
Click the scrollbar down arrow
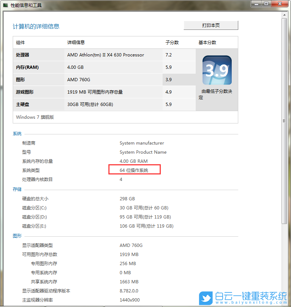point(284,303)
